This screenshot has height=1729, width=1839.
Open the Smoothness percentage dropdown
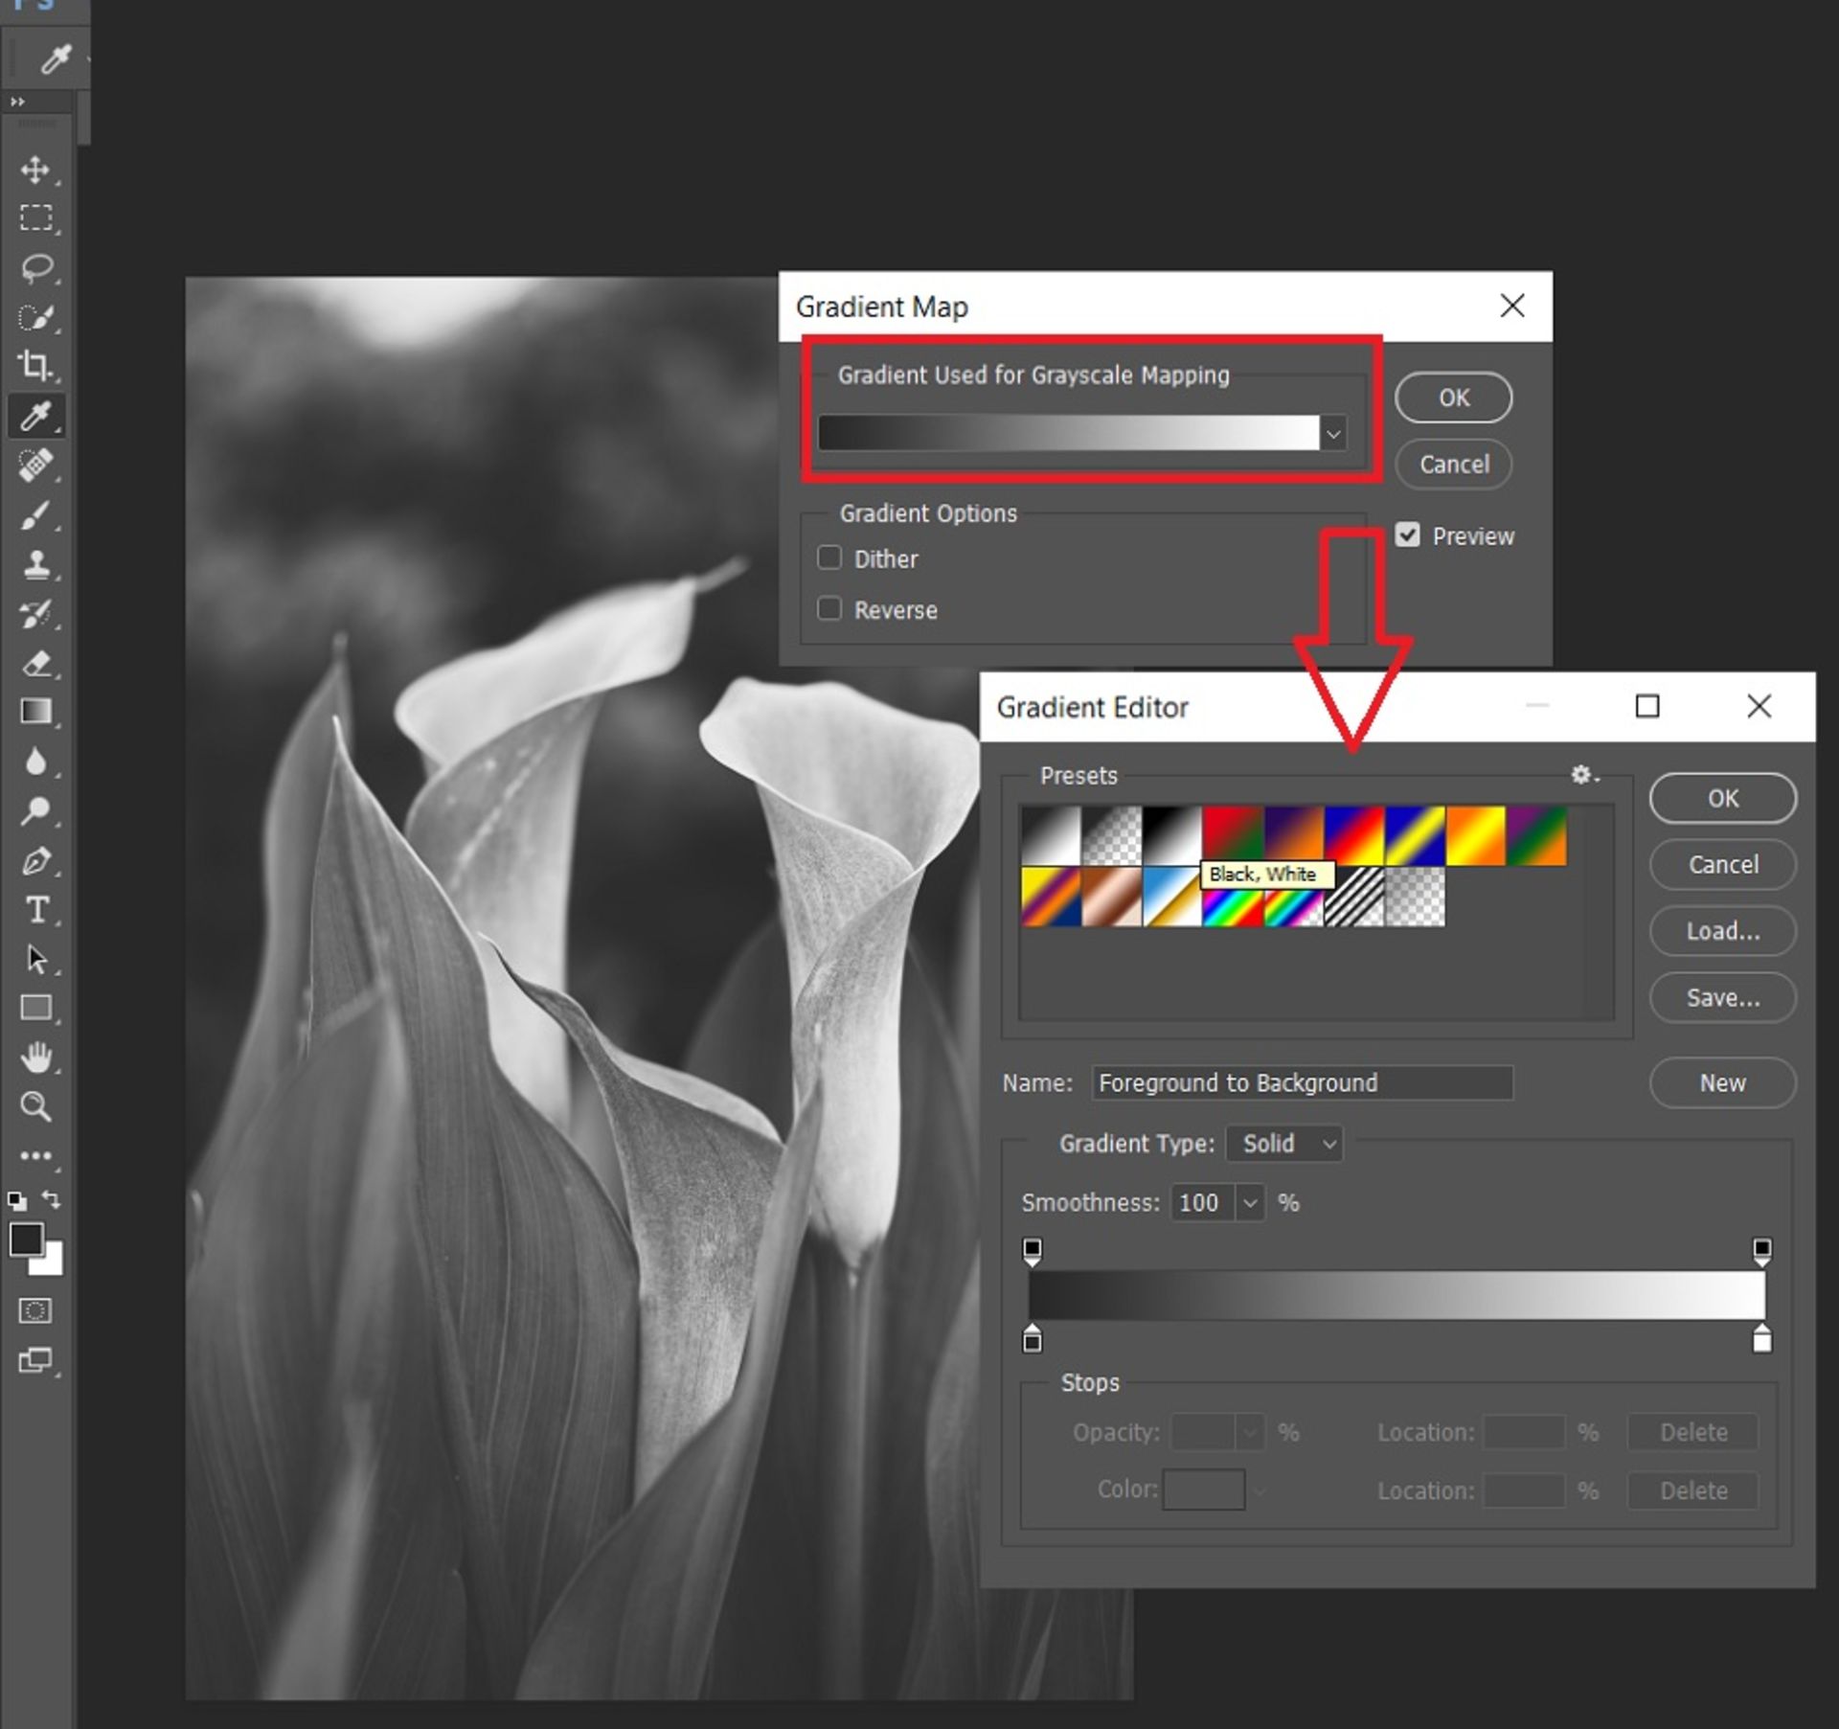(x=1250, y=1203)
